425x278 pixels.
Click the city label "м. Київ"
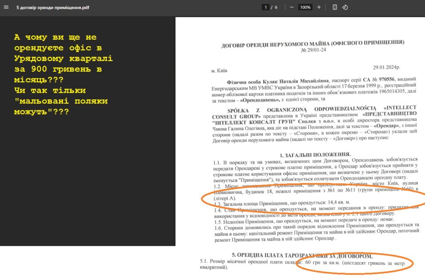point(219,71)
